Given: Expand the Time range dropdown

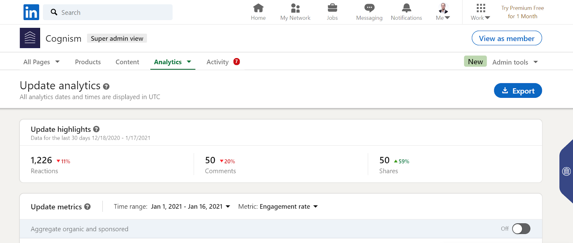Looking at the screenshot, I should click(190, 206).
